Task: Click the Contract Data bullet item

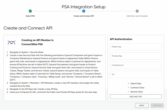Action: click(137, 88)
